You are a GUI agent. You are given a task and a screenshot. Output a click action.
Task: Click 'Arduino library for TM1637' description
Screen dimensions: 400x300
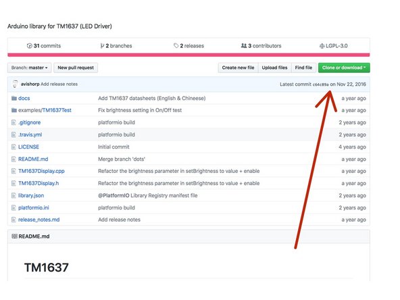point(59,26)
